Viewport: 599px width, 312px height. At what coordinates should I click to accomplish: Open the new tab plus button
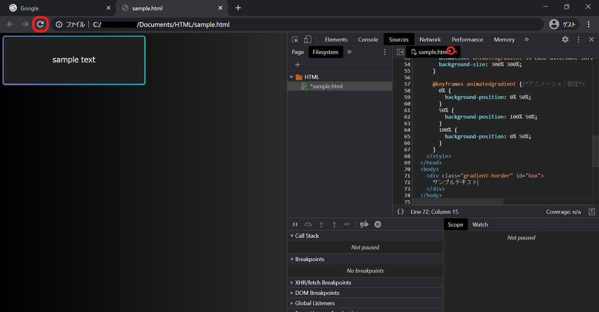[238, 8]
